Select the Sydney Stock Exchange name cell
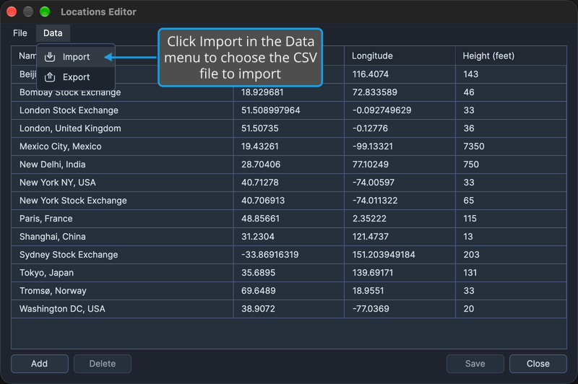This screenshot has width=578, height=384. pyautogui.click(x=122, y=255)
